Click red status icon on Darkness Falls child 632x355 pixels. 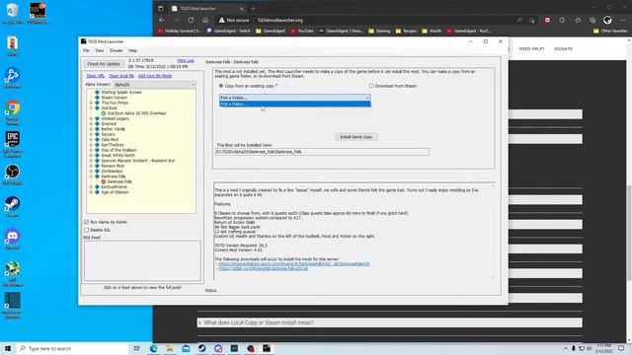click(x=104, y=181)
